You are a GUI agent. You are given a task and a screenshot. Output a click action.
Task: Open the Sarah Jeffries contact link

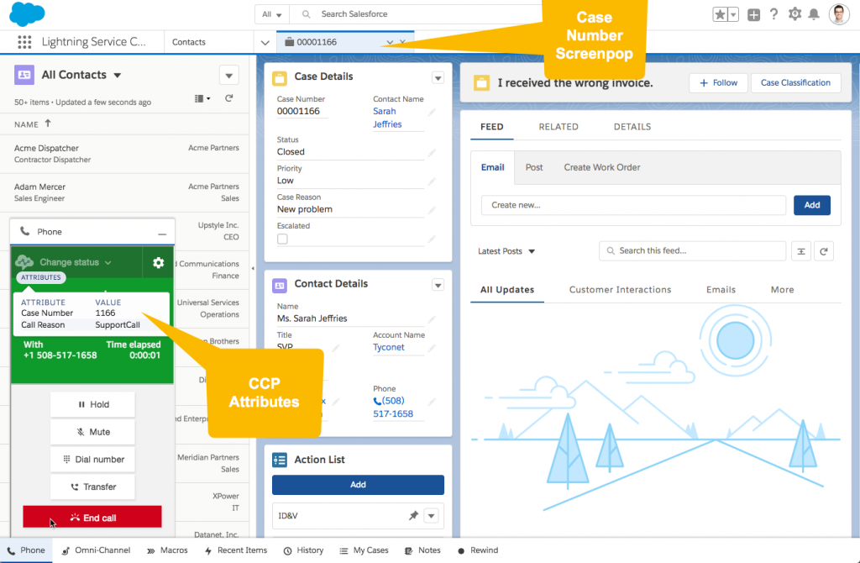387,118
